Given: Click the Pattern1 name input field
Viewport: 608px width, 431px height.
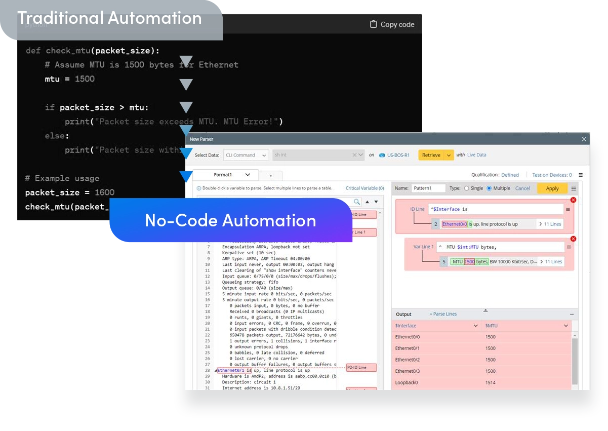Looking at the screenshot, I should [428, 188].
